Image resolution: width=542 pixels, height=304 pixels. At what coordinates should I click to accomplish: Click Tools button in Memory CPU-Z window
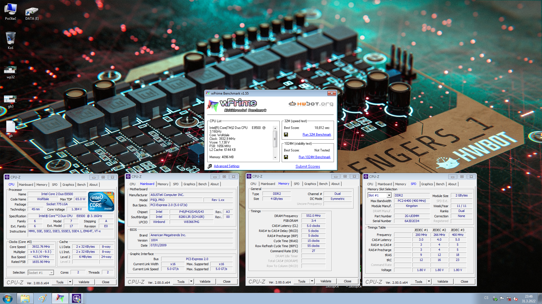pos(302,281)
